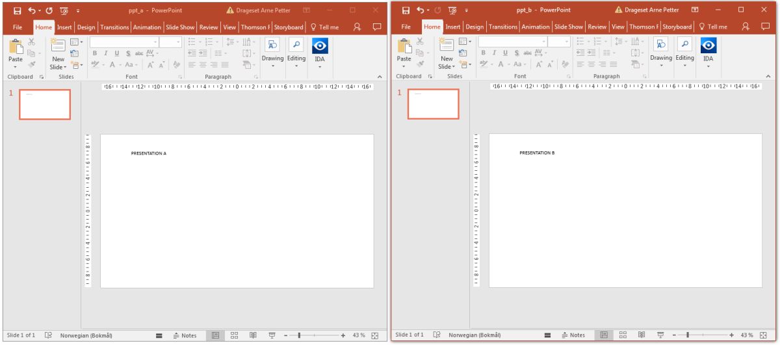
Task: Collapse the ribbon in ppt_a
Action: (379, 77)
